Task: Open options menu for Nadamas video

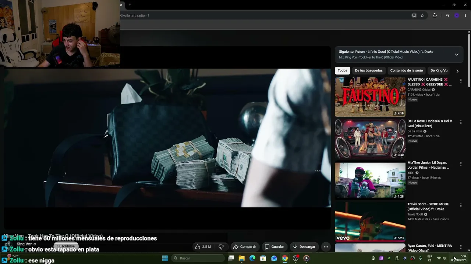Action: click(x=461, y=164)
